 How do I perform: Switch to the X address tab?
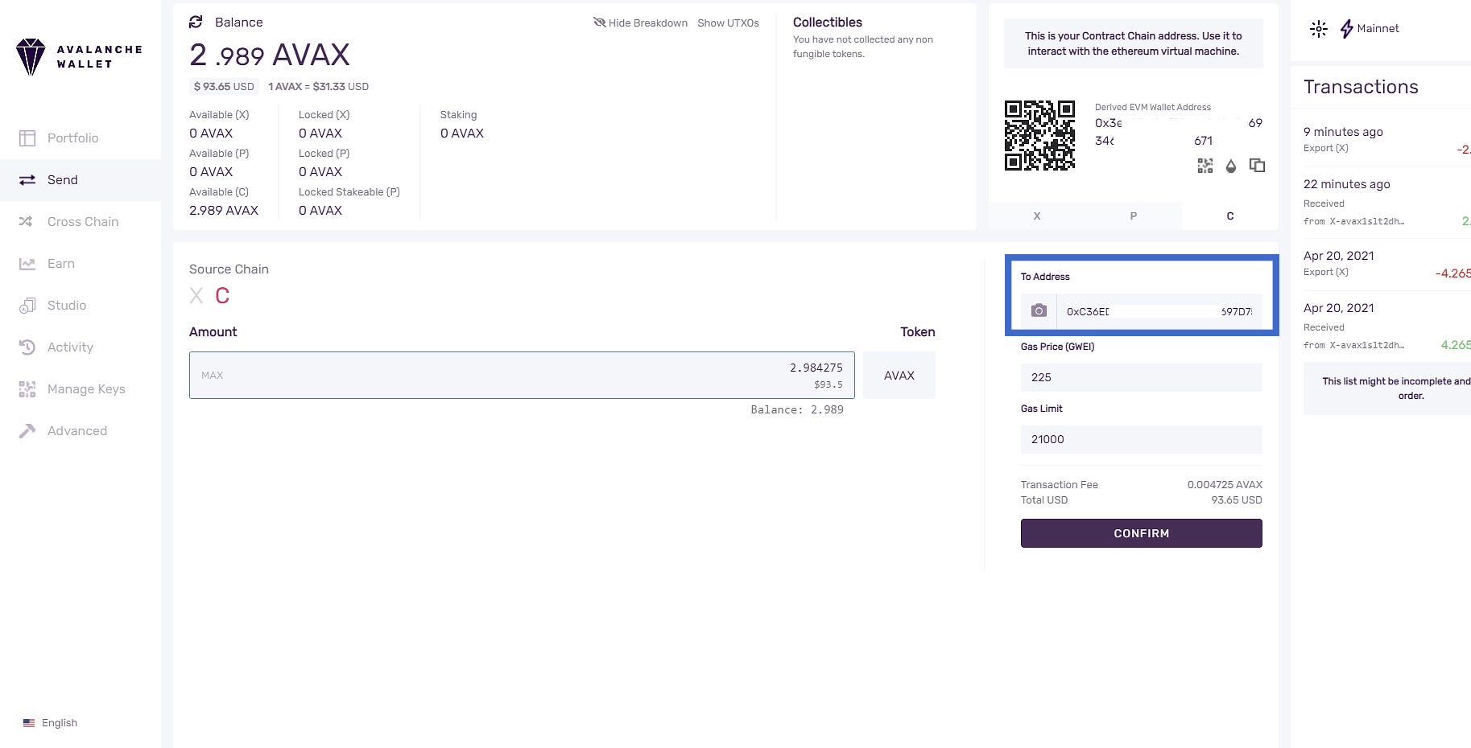click(1037, 216)
